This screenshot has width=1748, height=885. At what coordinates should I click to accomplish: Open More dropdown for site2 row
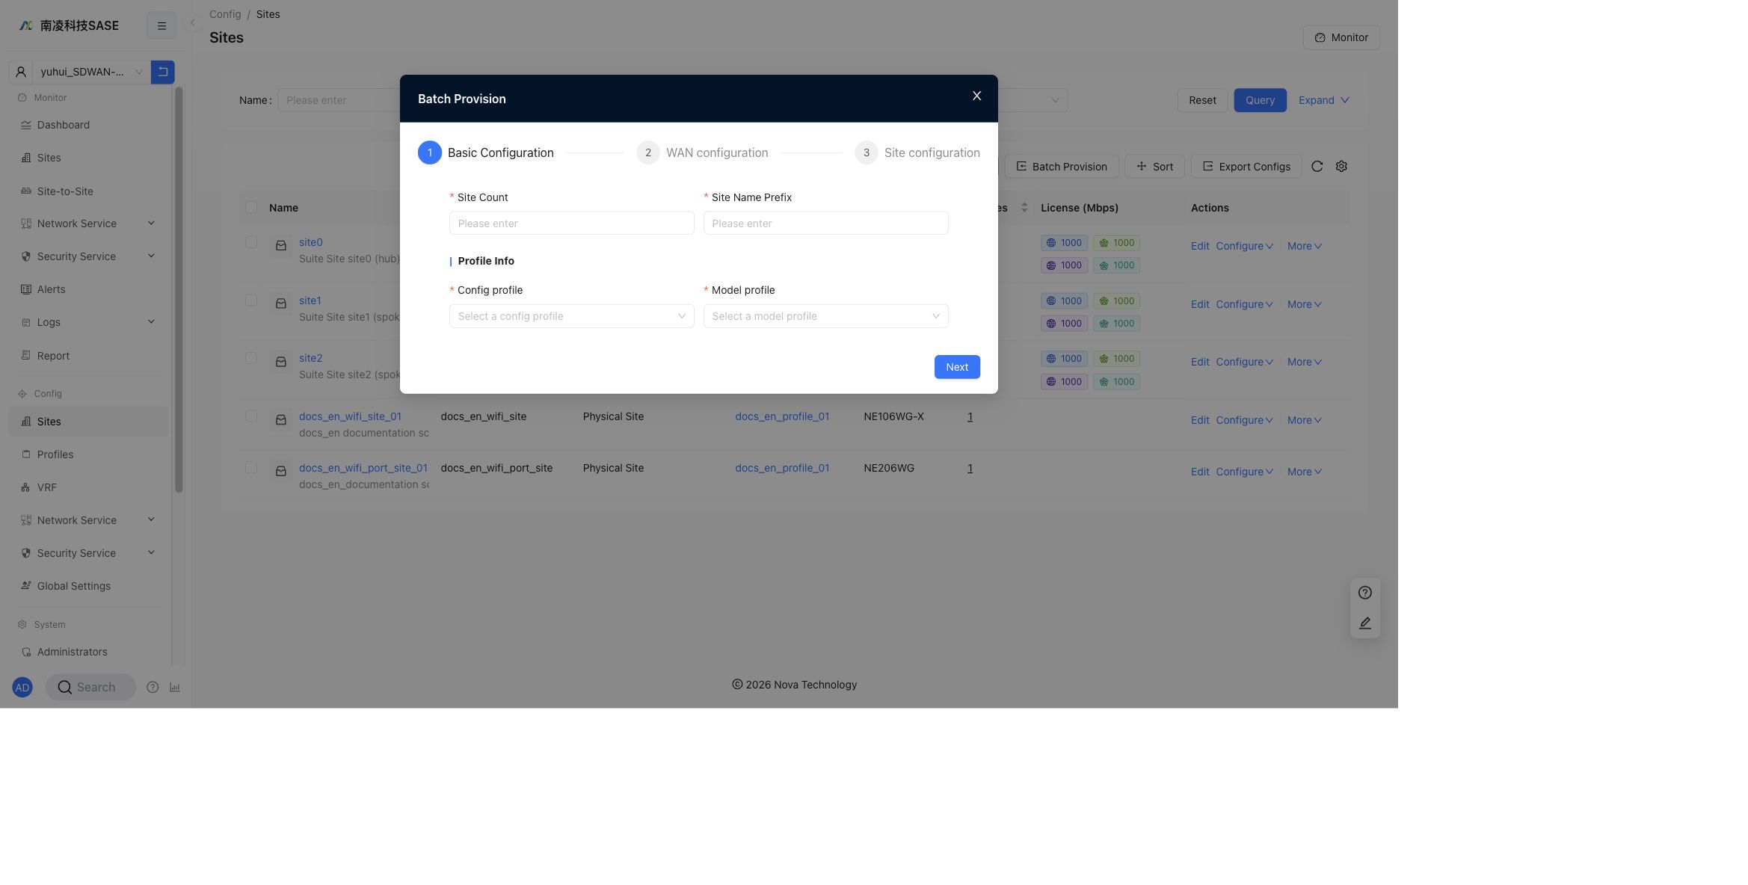click(x=1305, y=362)
